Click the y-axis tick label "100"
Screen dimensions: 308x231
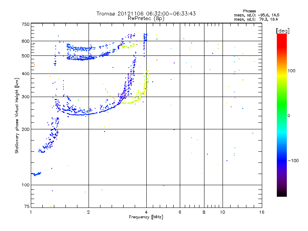(26, 185)
